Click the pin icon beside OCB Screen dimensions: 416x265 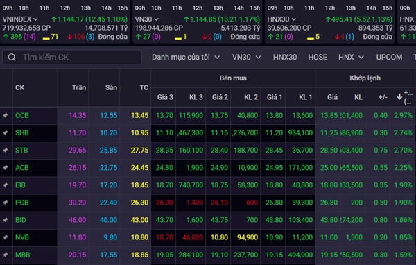click(6, 116)
